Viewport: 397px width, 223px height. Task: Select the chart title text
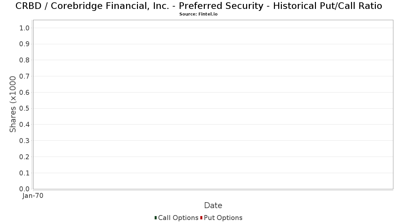[198, 6]
